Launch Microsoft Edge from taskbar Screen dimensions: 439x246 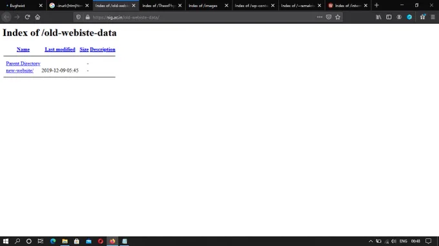(x=53, y=241)
